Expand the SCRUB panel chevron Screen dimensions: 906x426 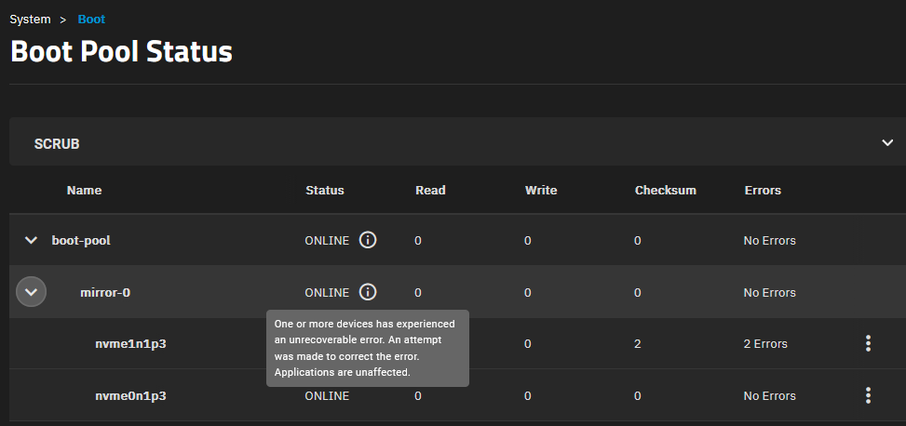(886, 143)
